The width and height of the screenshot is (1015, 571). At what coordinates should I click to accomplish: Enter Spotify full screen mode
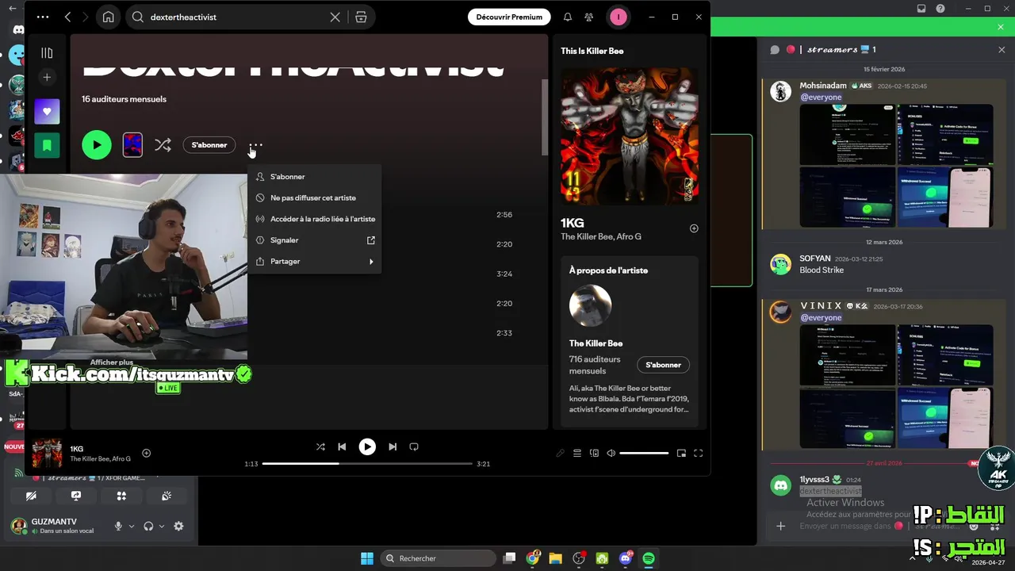(699, 453)
